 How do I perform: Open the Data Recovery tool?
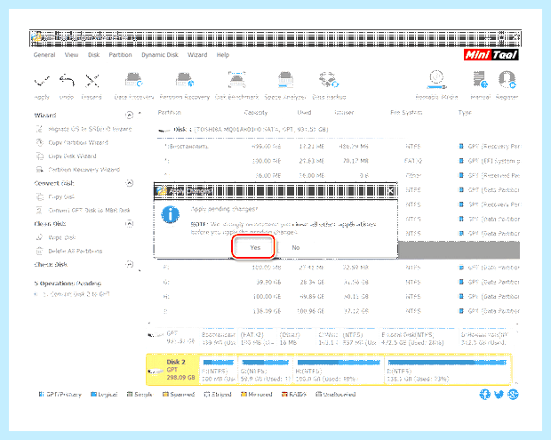pos(134,79)
